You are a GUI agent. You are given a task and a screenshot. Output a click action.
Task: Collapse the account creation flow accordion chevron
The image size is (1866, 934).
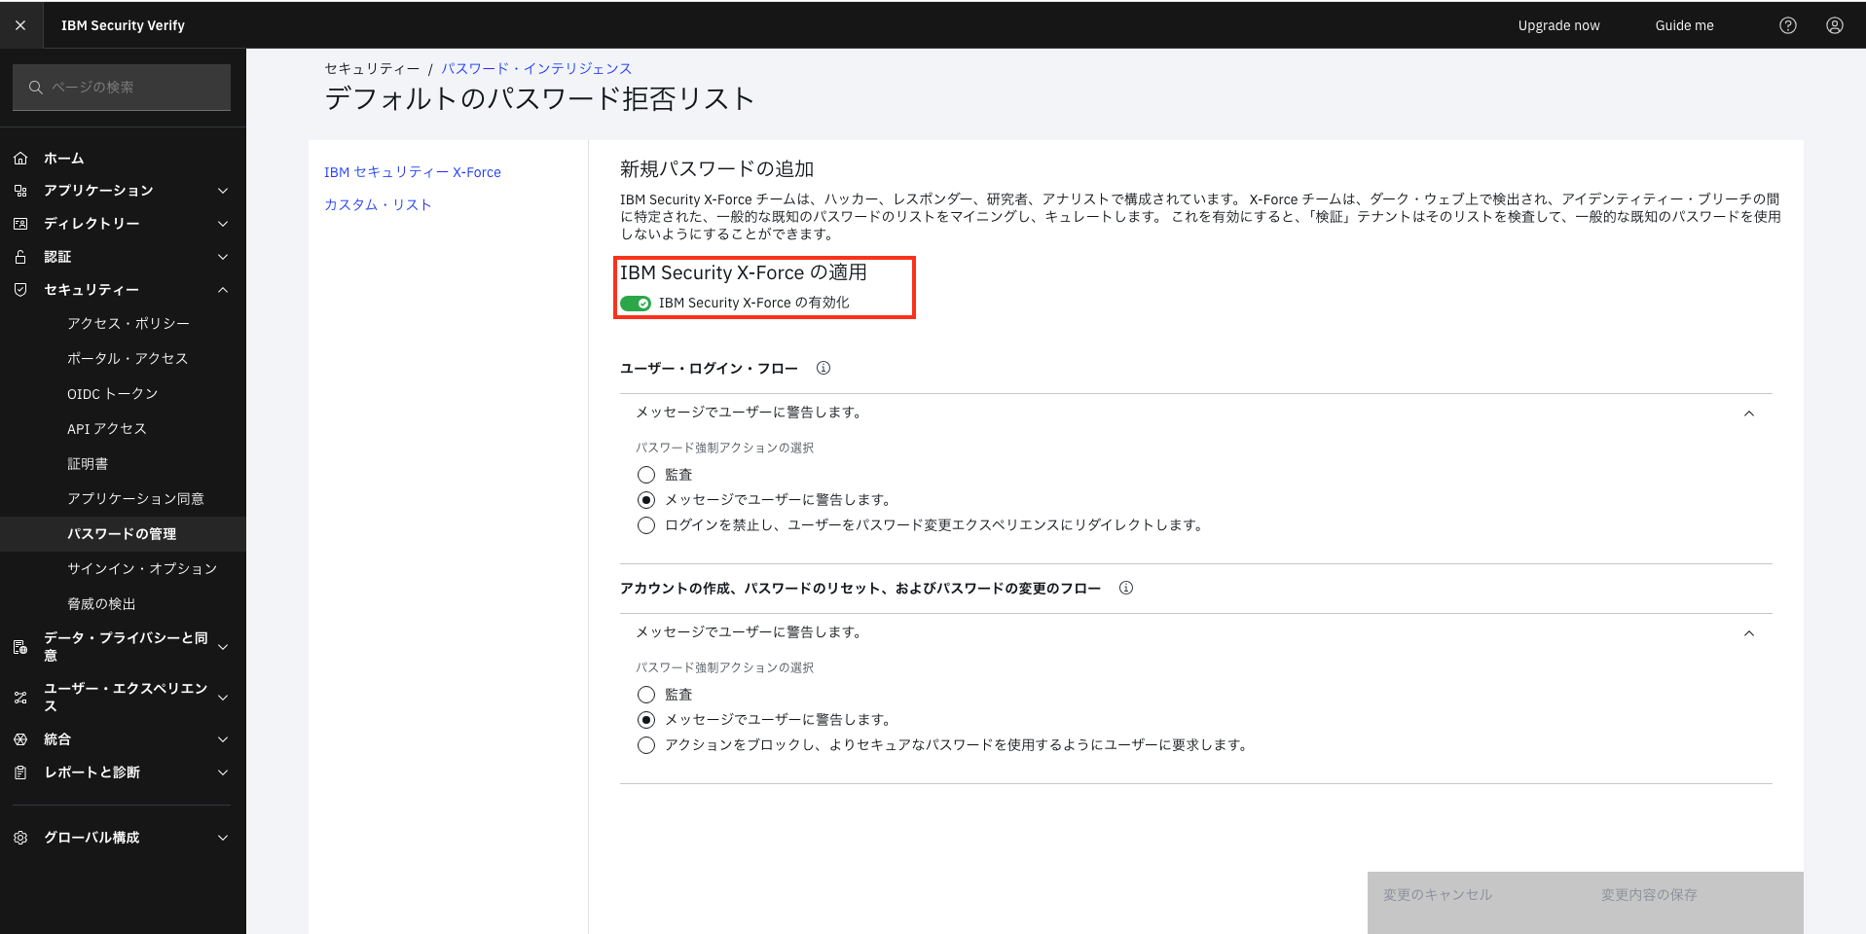pyautogui.click(x=1749, y=633)
